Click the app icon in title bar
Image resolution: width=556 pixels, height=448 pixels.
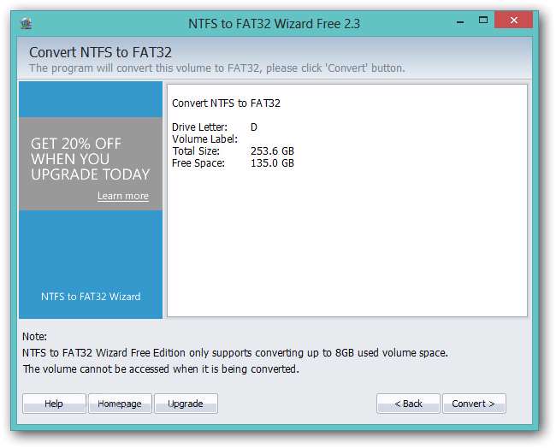26,23
